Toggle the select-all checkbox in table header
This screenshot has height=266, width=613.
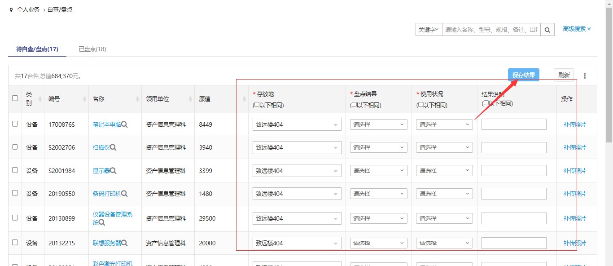pos(15,98)
